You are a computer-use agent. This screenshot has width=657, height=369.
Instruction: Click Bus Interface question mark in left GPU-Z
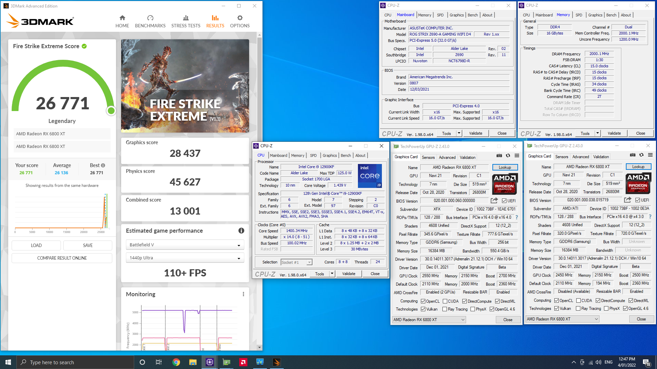click(x=517, y=217)
